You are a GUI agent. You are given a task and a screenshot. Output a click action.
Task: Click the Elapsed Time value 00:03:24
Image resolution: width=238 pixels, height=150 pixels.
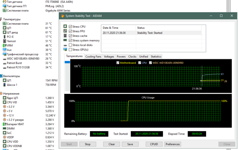[x=197, y=134]
